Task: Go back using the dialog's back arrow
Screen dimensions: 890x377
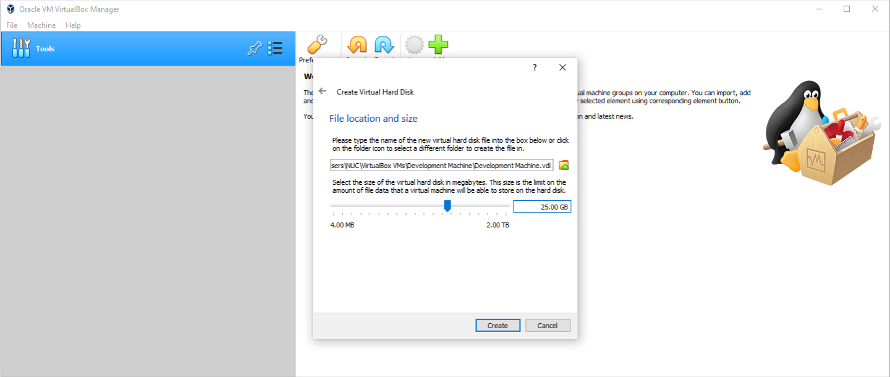Action: (323, 91)
